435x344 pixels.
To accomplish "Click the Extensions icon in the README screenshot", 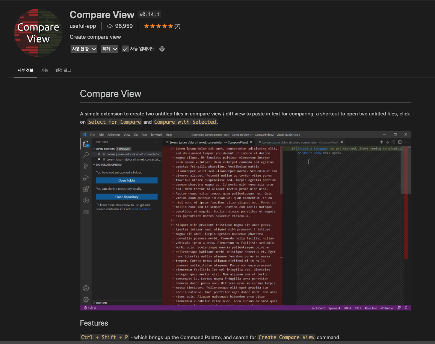I will [86, 189].
